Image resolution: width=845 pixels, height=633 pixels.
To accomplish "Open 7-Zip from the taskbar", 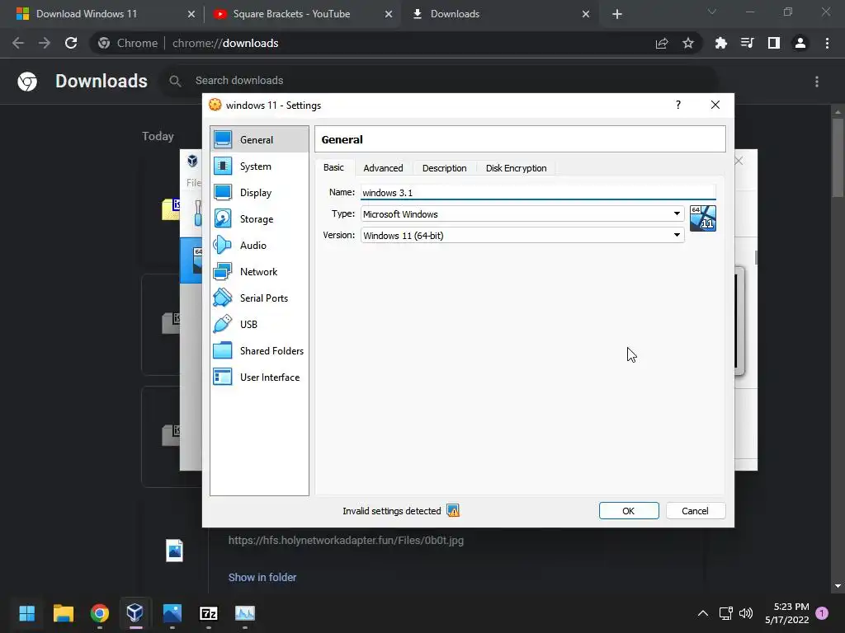I will [209, 613].
